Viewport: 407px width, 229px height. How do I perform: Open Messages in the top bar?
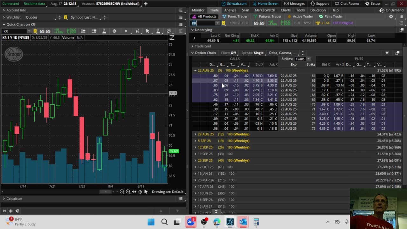pos(294,3)
